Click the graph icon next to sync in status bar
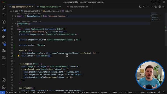Viewport: 167px width, 94px height. 20,92
